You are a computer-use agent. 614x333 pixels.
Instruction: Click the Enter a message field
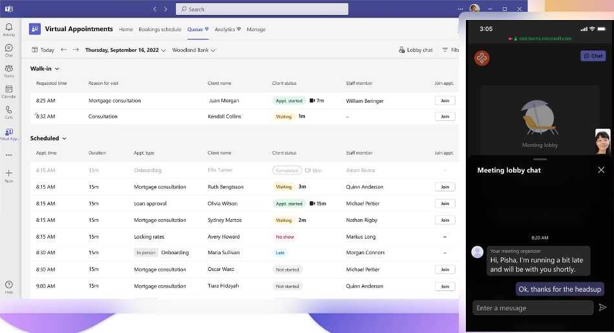click(x=533, y=308)
